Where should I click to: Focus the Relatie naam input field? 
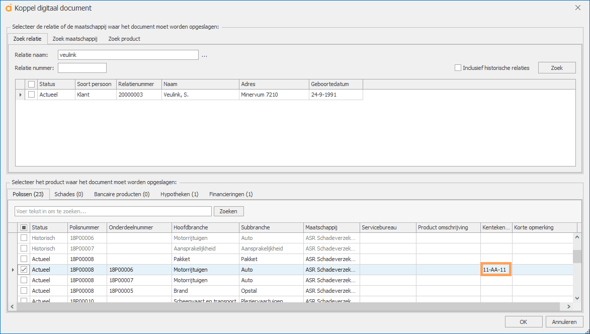(x=128, y=55)
